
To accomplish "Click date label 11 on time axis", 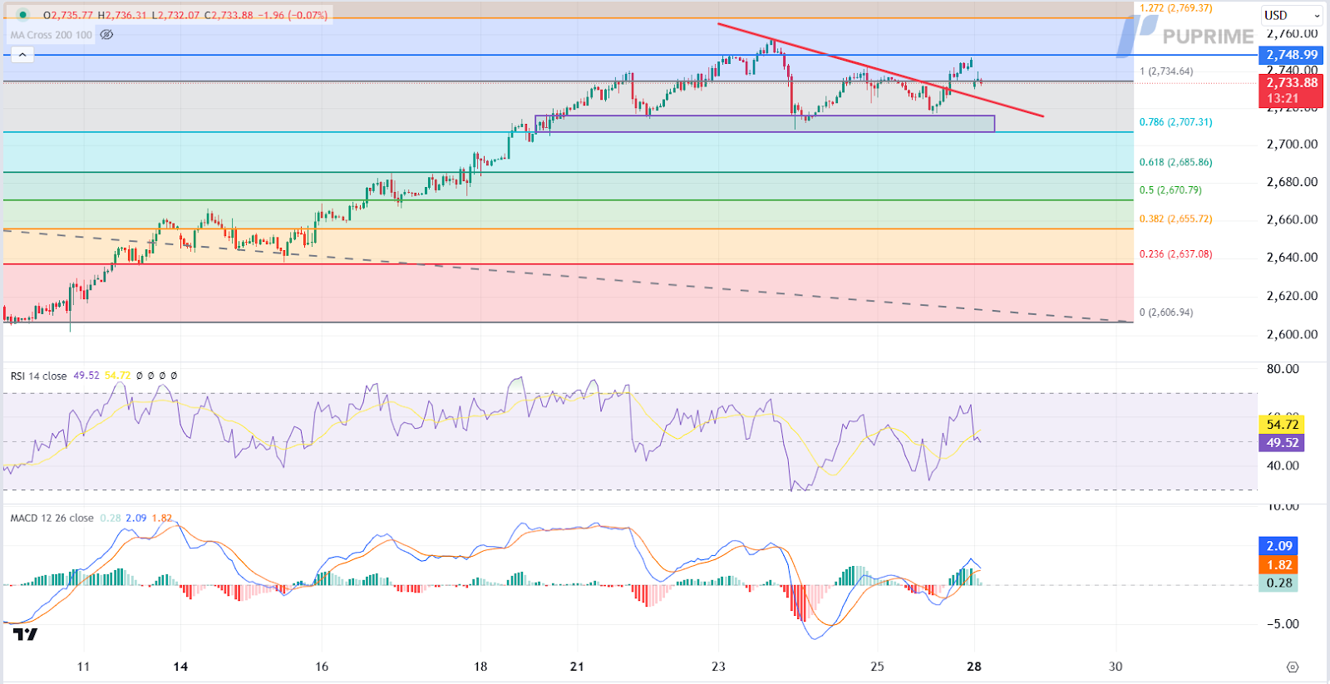I will pos(83,667).
